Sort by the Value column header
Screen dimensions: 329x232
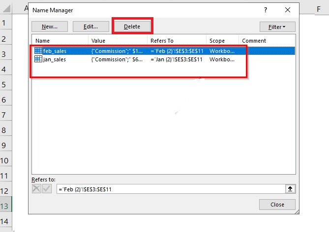coord(118,41)
